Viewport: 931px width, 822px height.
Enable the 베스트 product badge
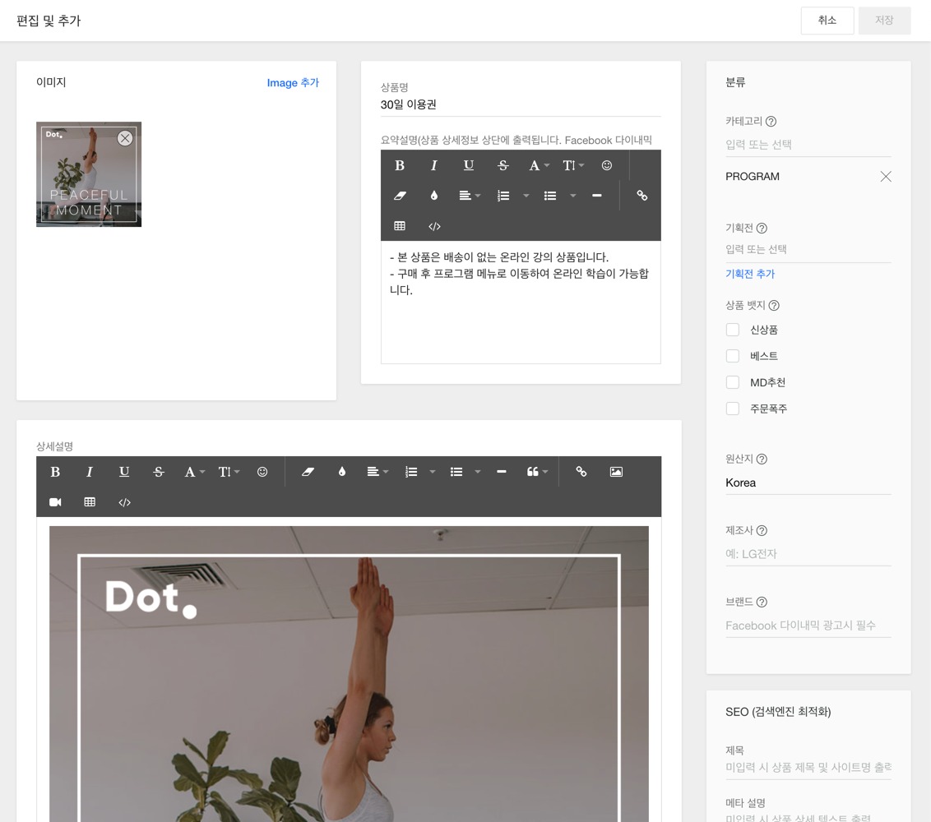tap(733, 355)
